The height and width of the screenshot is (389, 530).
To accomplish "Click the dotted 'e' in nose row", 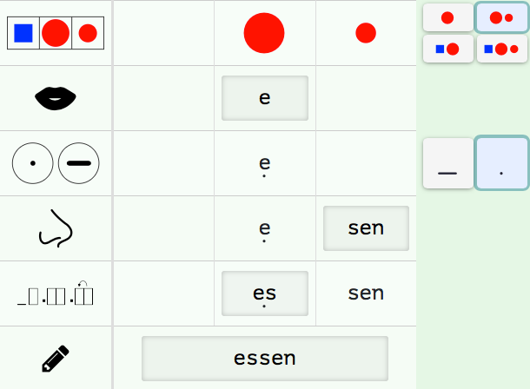I will tap(265, 228).
